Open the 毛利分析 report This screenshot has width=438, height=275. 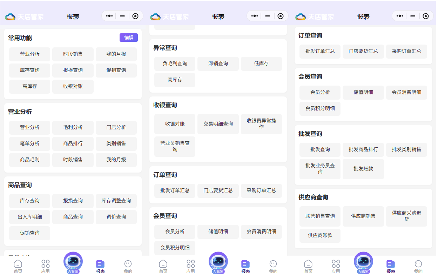(73, 127)
